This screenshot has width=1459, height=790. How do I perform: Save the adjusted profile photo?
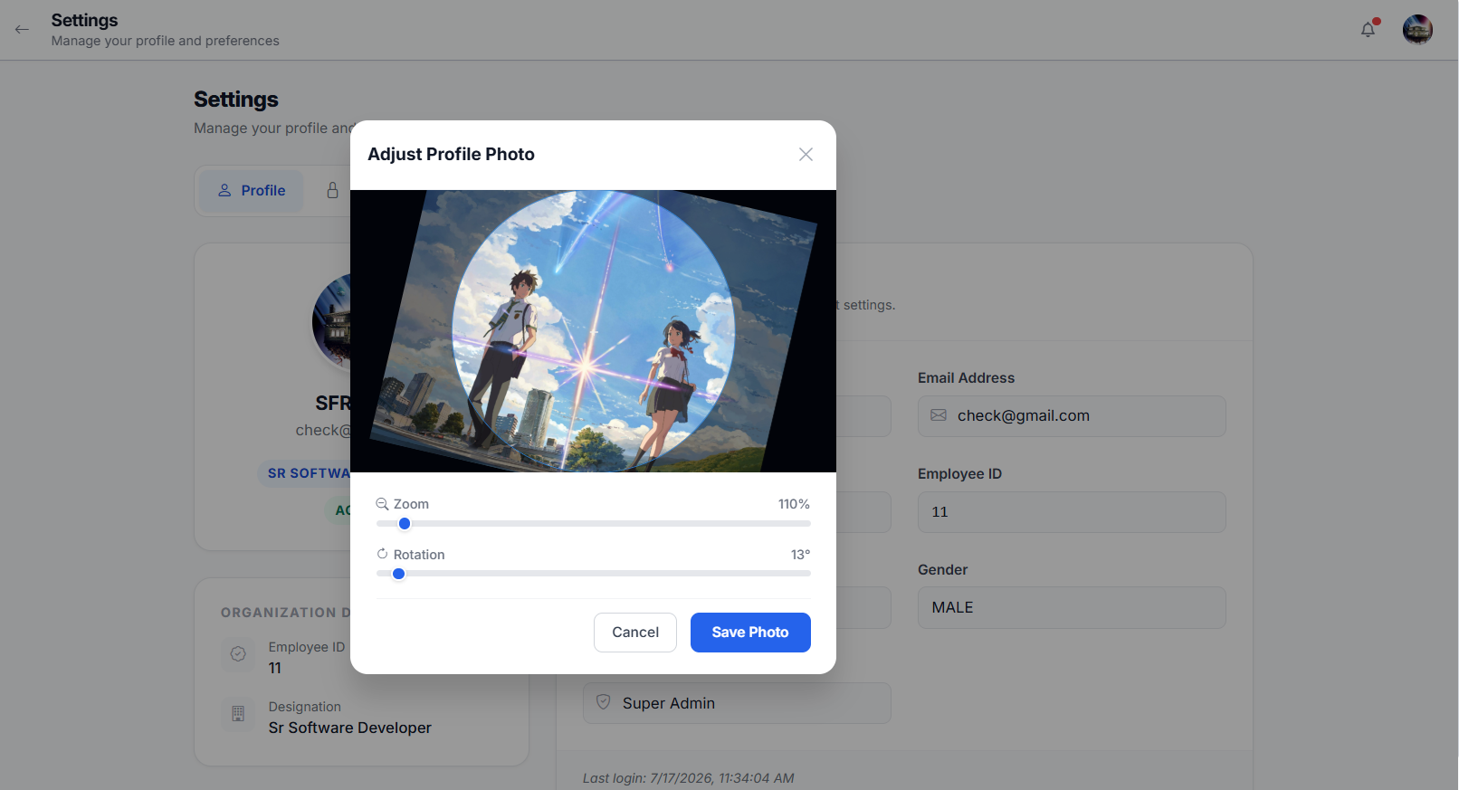tap(750, 633)
